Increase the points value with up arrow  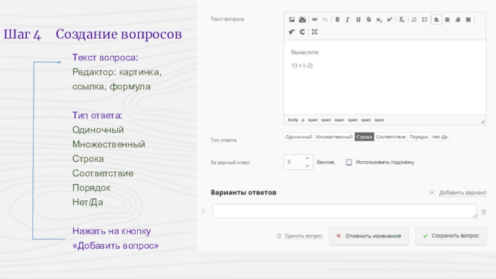(308, 159)
